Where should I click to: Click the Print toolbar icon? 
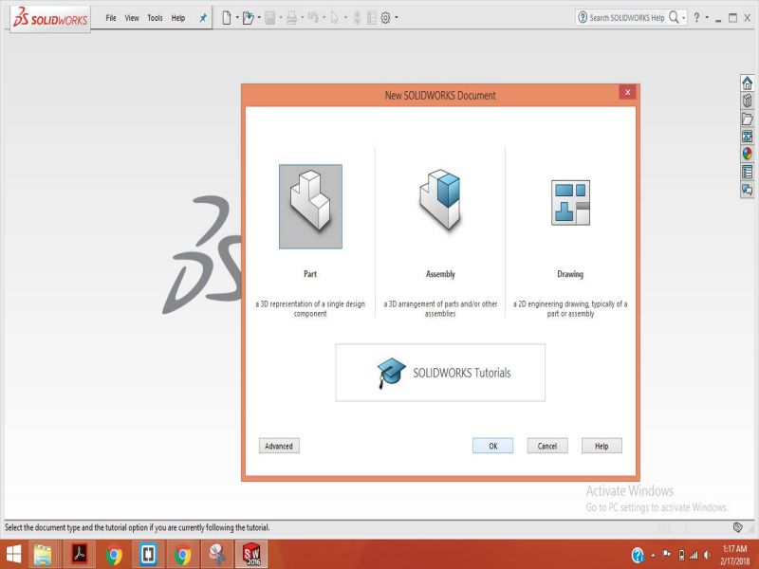pos(291,18)
